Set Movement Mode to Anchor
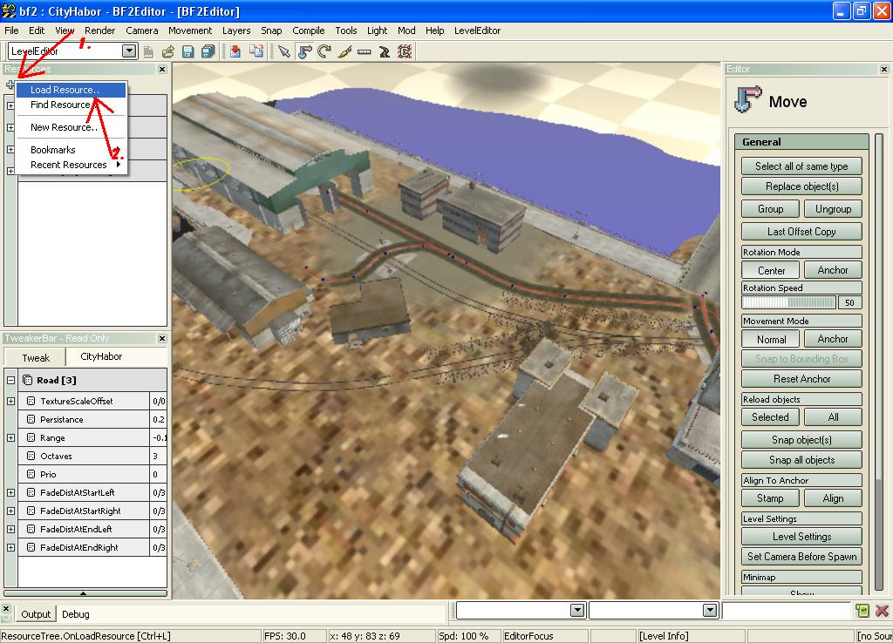The image size is (893, 643). click(x=833, y=339)
